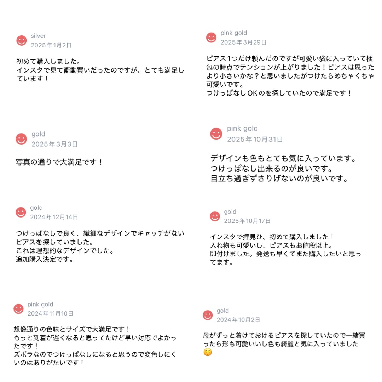This screenshot has width=382, height=382.
Task: Click the review starting "想像通りの色味とサイズ"
Action: click(95, 346)
